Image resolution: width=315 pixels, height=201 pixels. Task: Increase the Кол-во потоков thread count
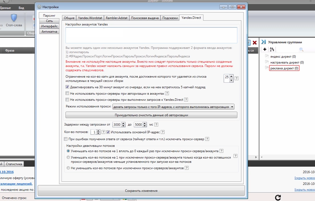click(98, 131)
